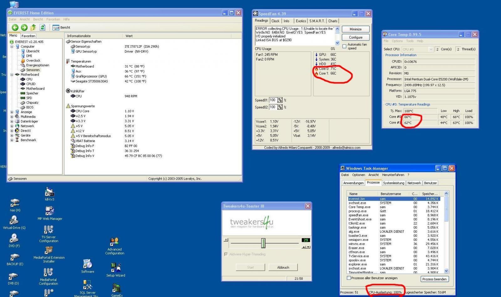
Task: Click the SpeedFan log scrollbar down arrow
Action: [337, 43]
